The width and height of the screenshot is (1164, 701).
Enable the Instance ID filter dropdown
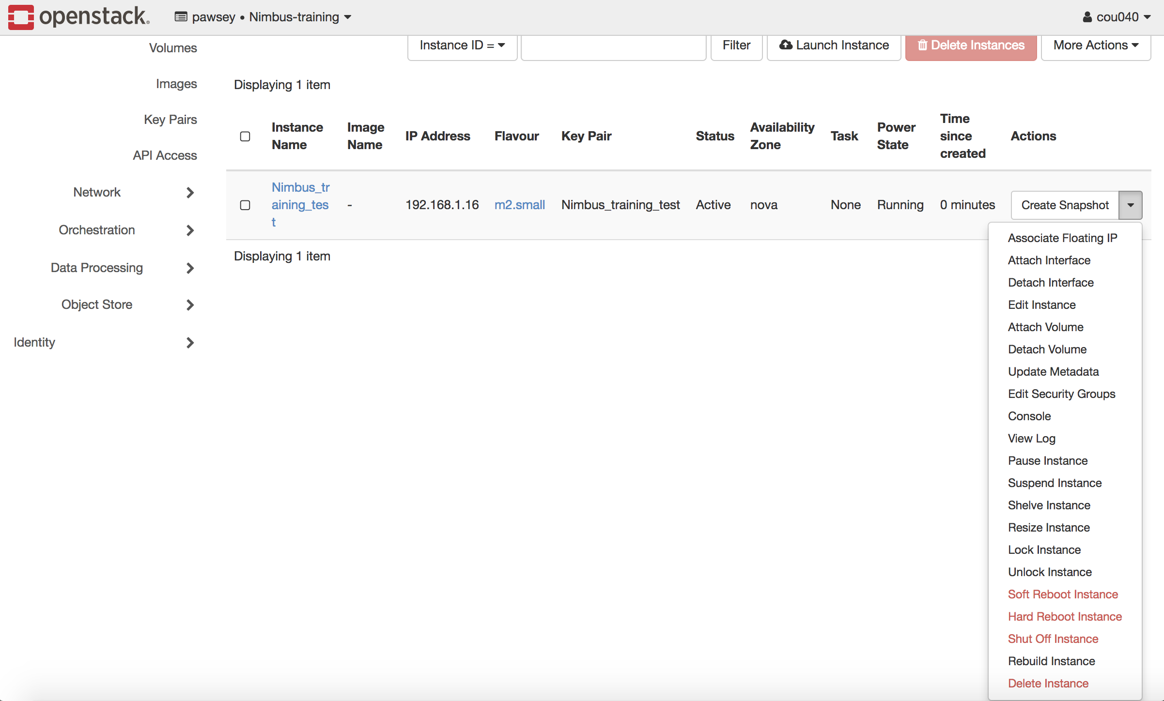point(462,46)
